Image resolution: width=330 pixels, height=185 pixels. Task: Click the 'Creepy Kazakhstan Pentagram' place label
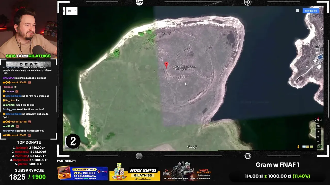coord(185,68)
